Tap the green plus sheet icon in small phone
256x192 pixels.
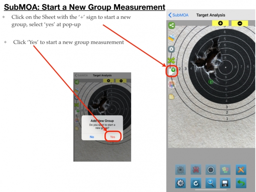pyautogui.click(x=77, y=112)
